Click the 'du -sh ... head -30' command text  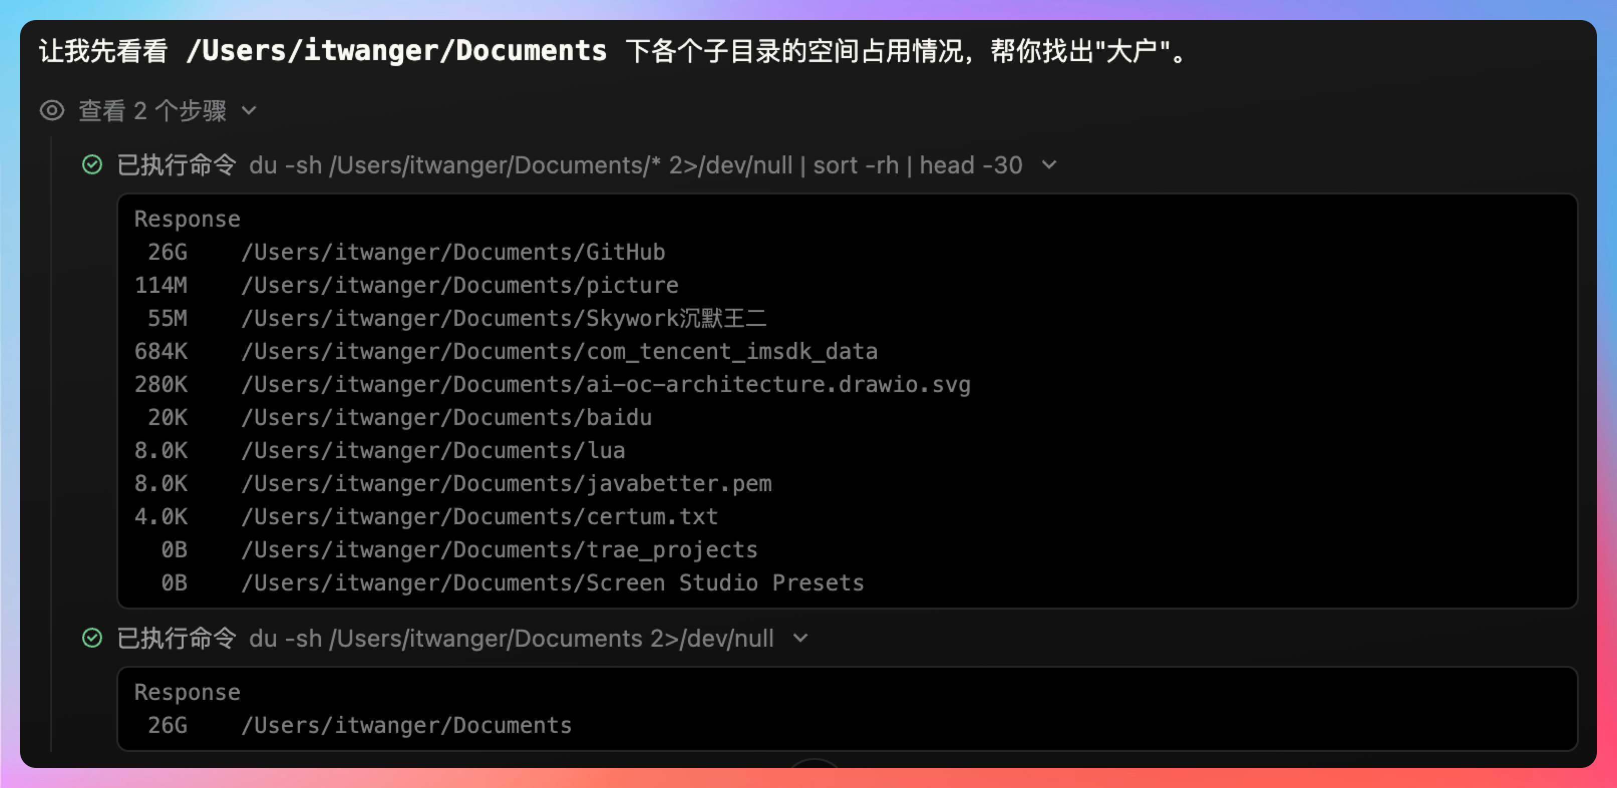click(x=635, y=165)
